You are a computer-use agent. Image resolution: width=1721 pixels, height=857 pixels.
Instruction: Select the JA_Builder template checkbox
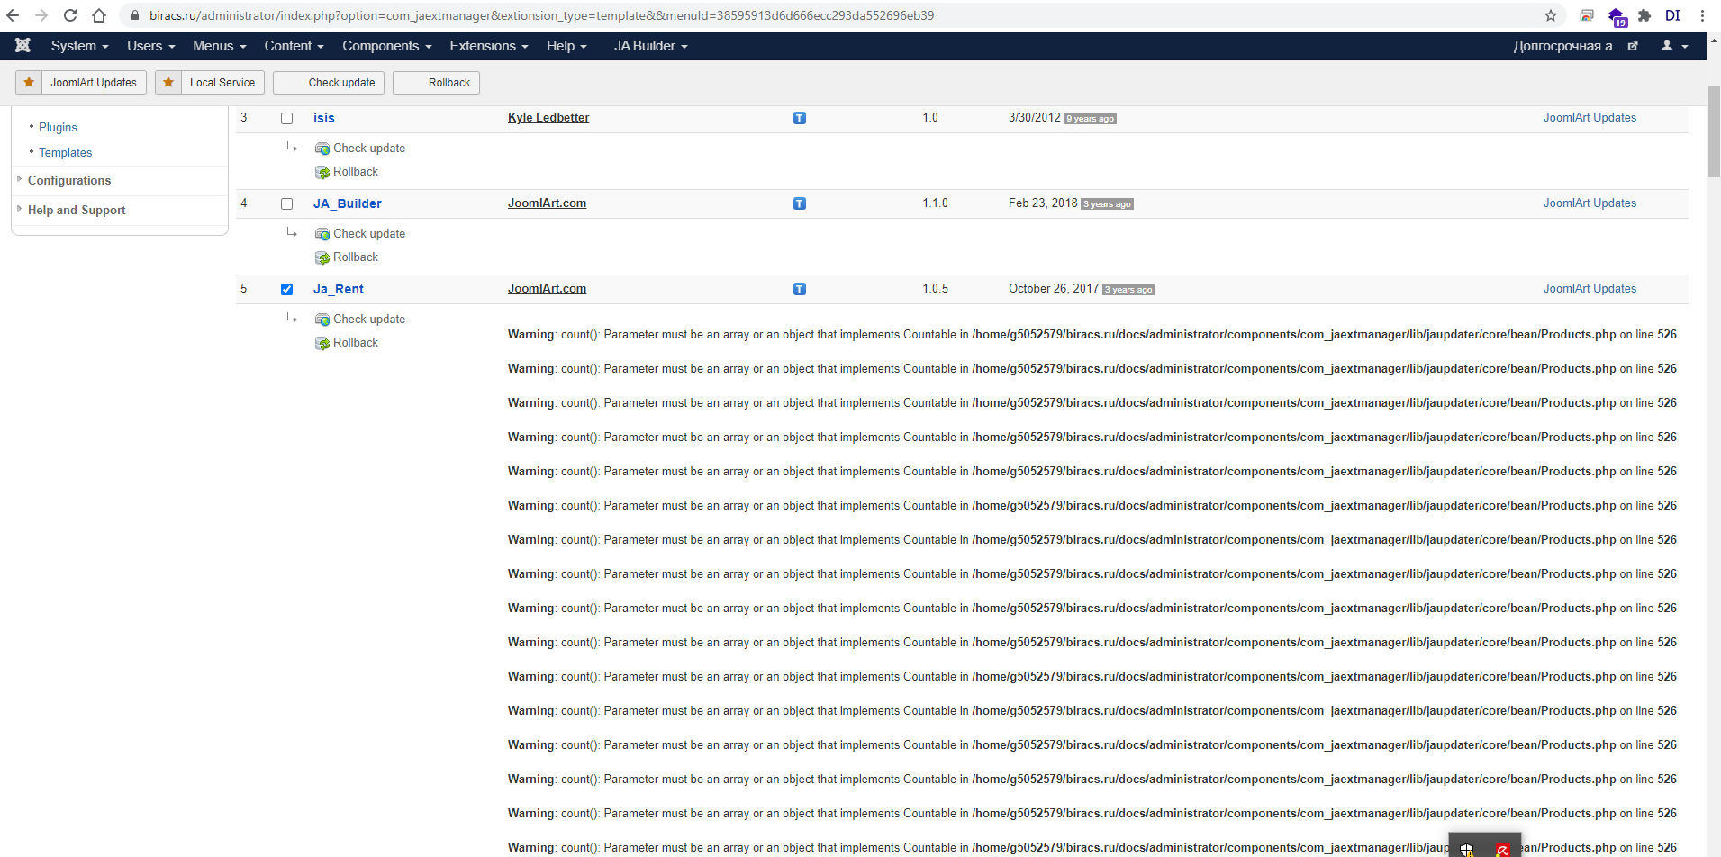(x=287, y=203)
